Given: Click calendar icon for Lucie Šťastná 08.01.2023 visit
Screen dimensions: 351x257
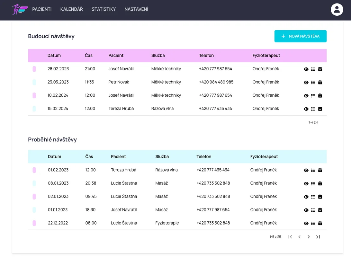Looking at the screenshot, I should pyautogui.click(x=320, y=183).
